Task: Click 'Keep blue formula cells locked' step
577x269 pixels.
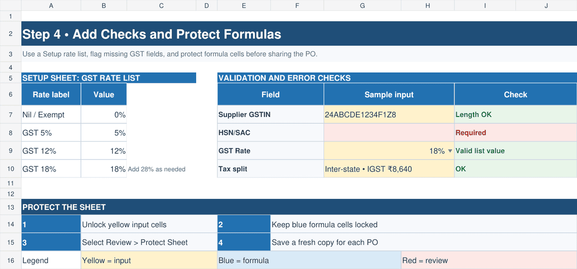Action: click(424, 224)
